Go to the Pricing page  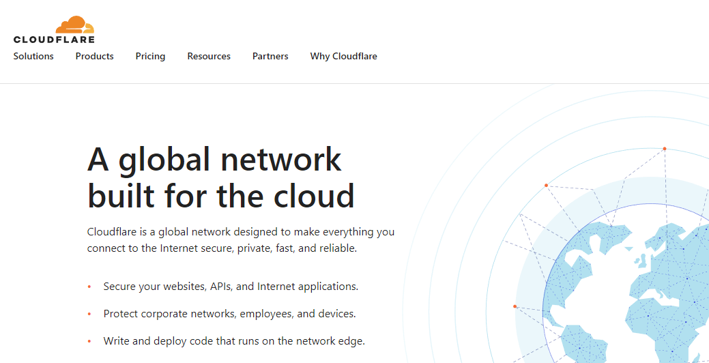coord(151,57)
